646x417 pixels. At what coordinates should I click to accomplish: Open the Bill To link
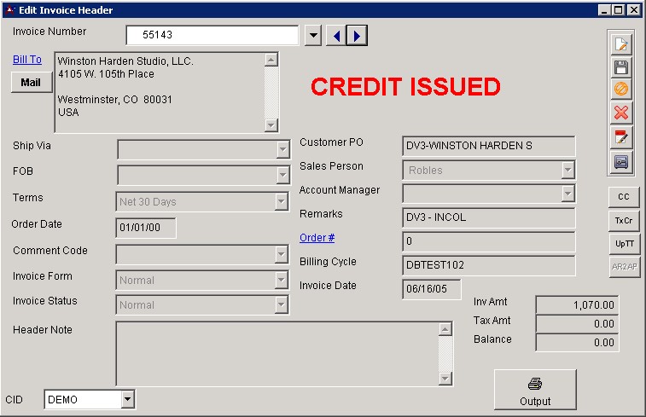(27, 60)
